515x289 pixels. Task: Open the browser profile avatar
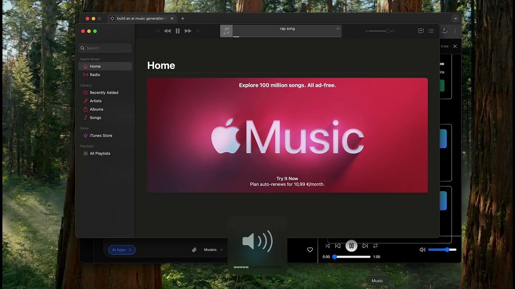(x=445, y=31)
